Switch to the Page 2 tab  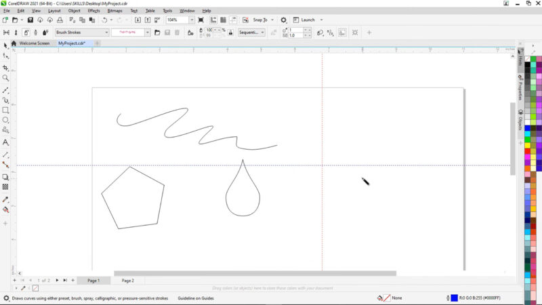[127, 281]
